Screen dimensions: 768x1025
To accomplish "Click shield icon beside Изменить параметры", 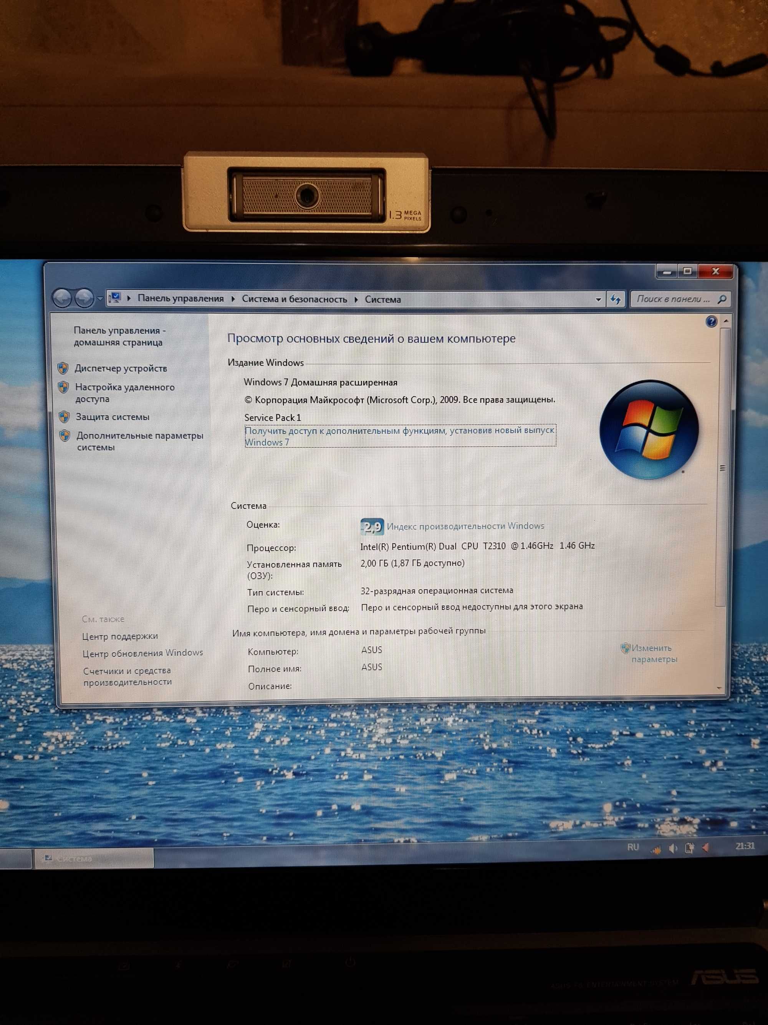I will 626,648.
